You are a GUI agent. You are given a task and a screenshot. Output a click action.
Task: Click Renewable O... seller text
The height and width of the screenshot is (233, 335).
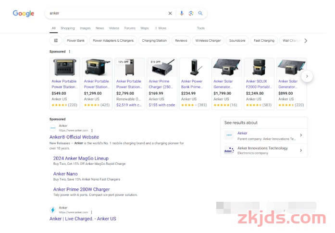click(128, 99)
